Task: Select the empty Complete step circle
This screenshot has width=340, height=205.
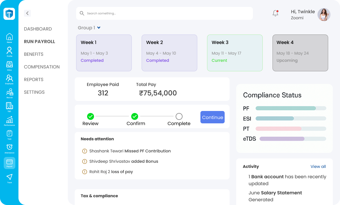Action: pyautogui.click(x=179, y=116)
